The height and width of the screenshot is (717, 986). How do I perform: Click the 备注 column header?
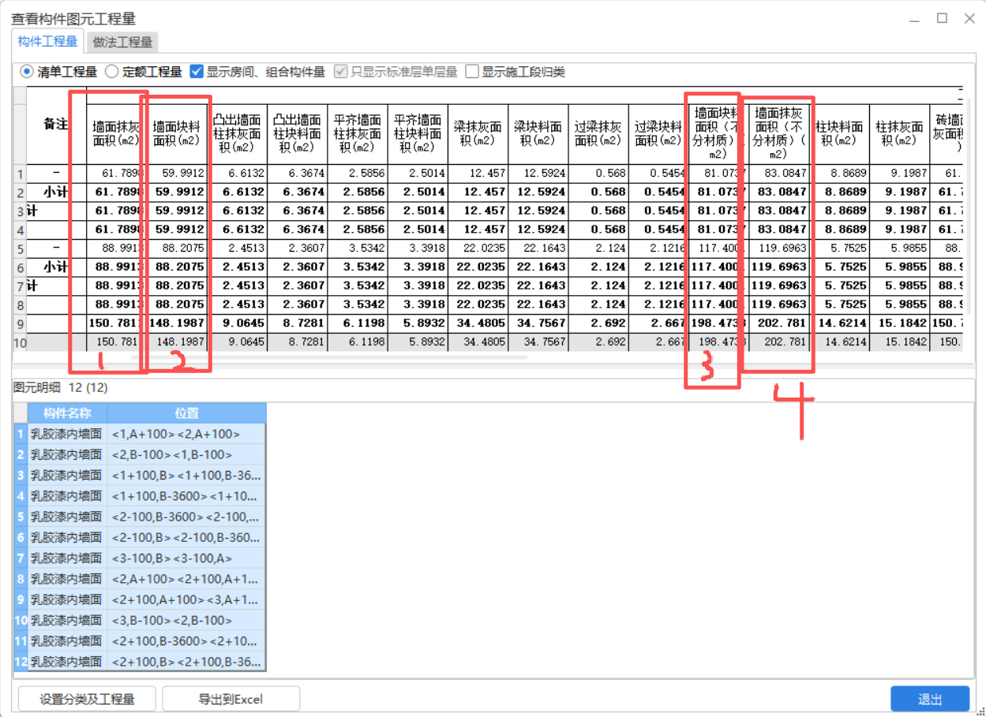coord(56,125)
